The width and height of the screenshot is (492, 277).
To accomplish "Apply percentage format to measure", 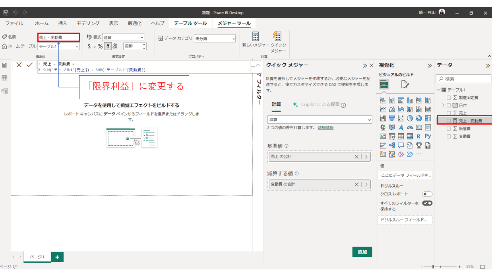I will 100,46.
